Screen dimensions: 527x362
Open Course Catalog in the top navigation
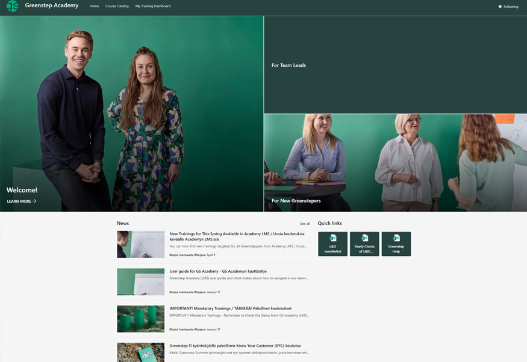tap(117, 6)
